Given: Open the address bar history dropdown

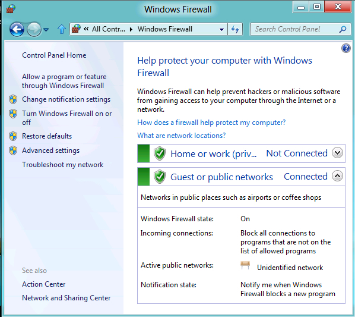Looking at the screenshot, I should [x=221, y=30].
